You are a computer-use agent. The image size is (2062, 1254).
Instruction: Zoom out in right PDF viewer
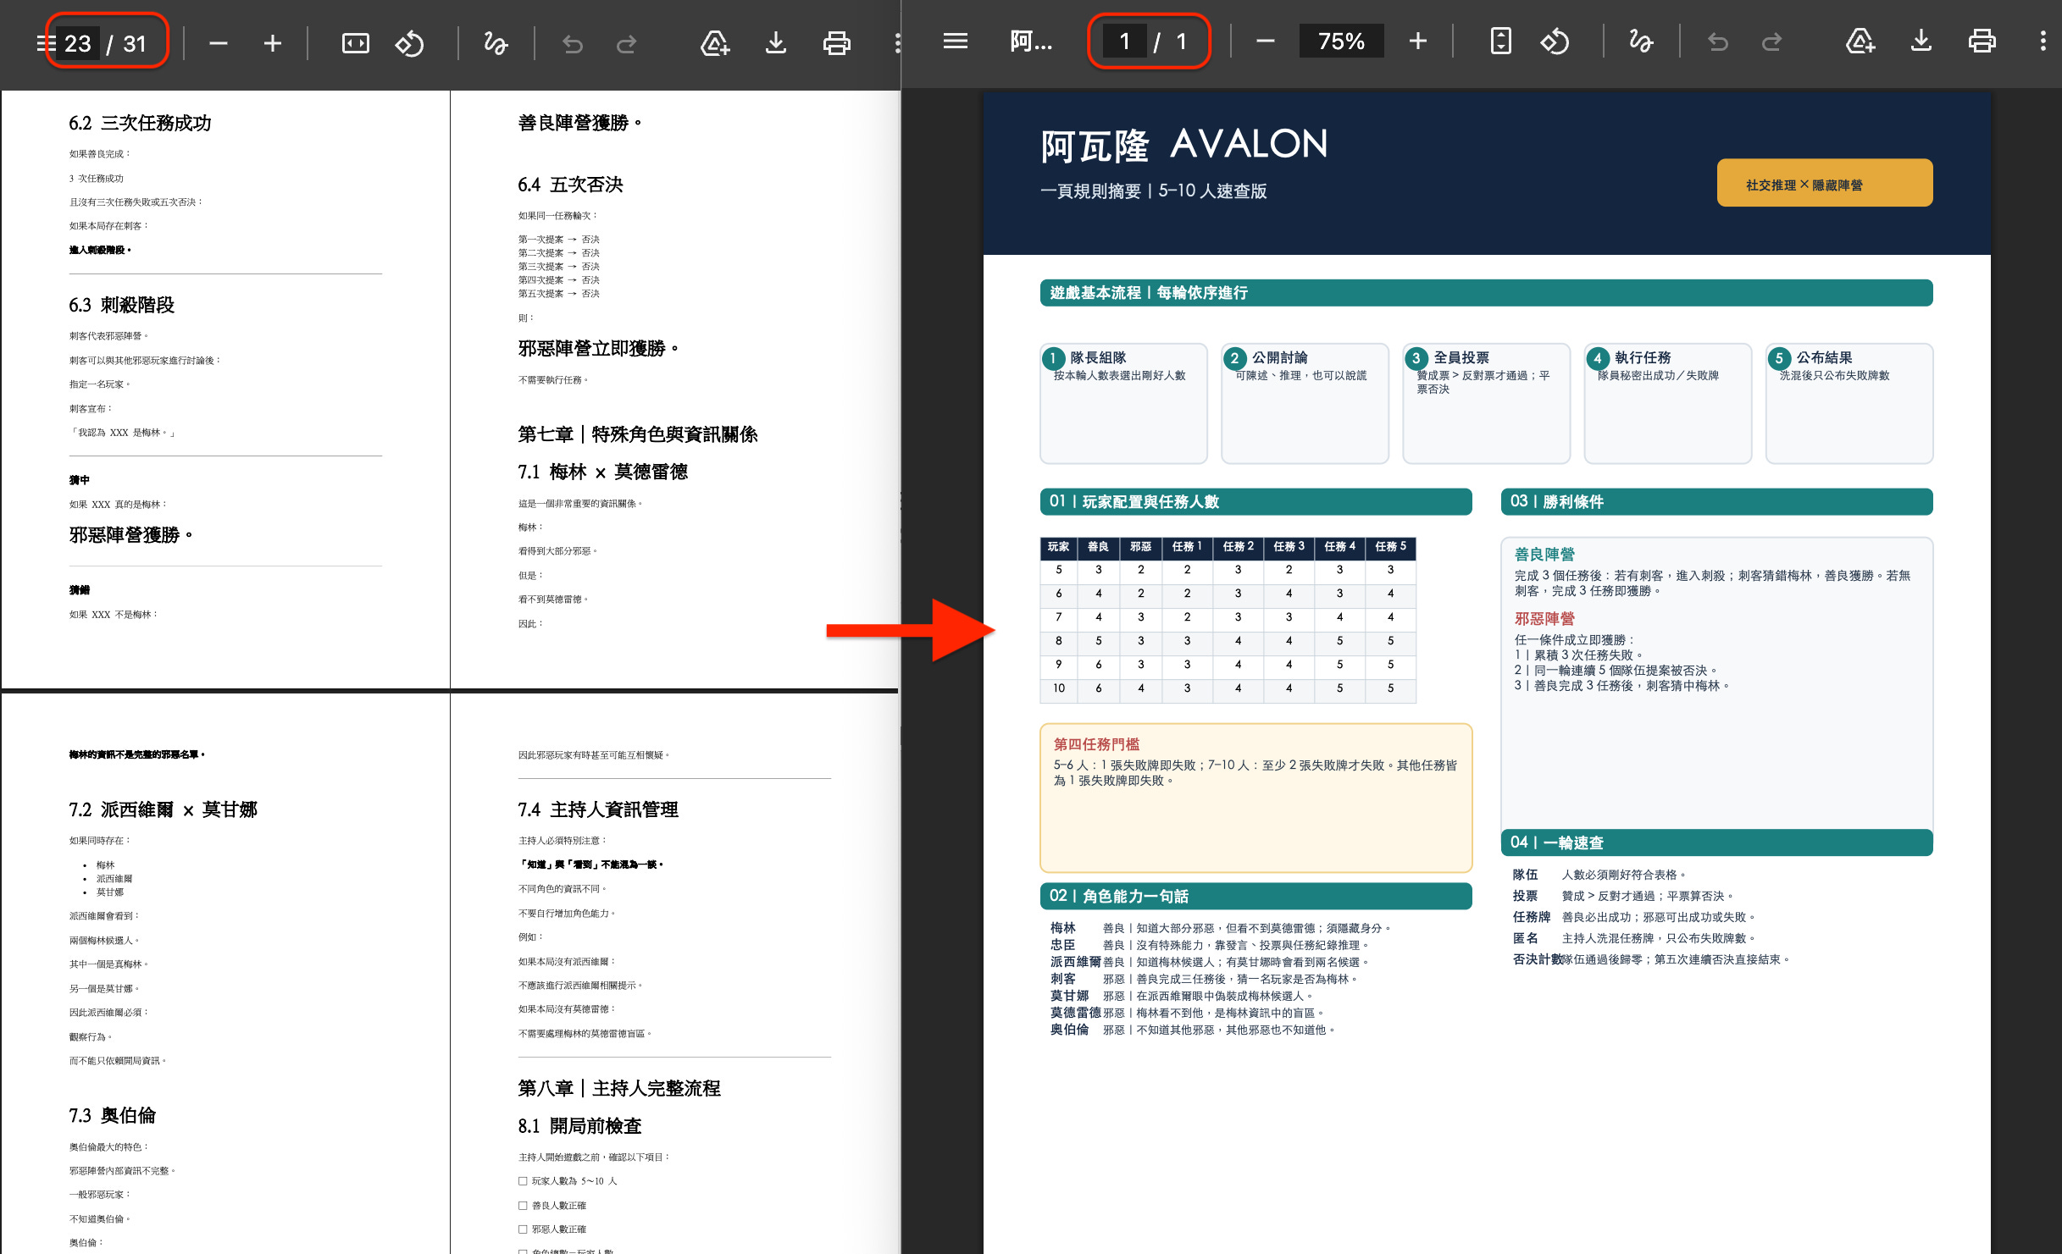click(1265, 41)
